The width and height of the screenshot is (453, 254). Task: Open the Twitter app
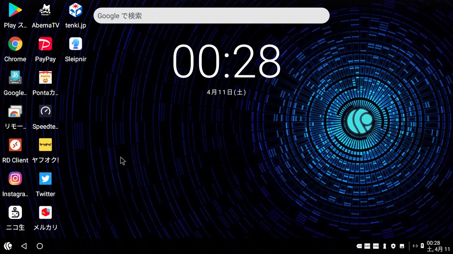(x=45, y=184)
